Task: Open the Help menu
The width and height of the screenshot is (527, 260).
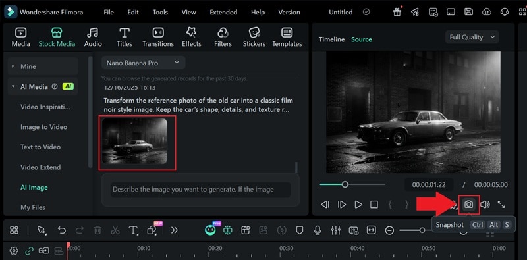Action: pos(258,12)
